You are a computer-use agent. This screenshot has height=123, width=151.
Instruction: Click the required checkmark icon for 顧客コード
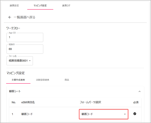(135, 114)
